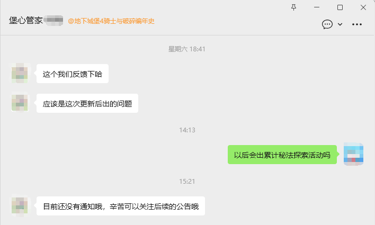Open avatar beside 应该是这次更新后出的问题 message

tap(20, 103)
